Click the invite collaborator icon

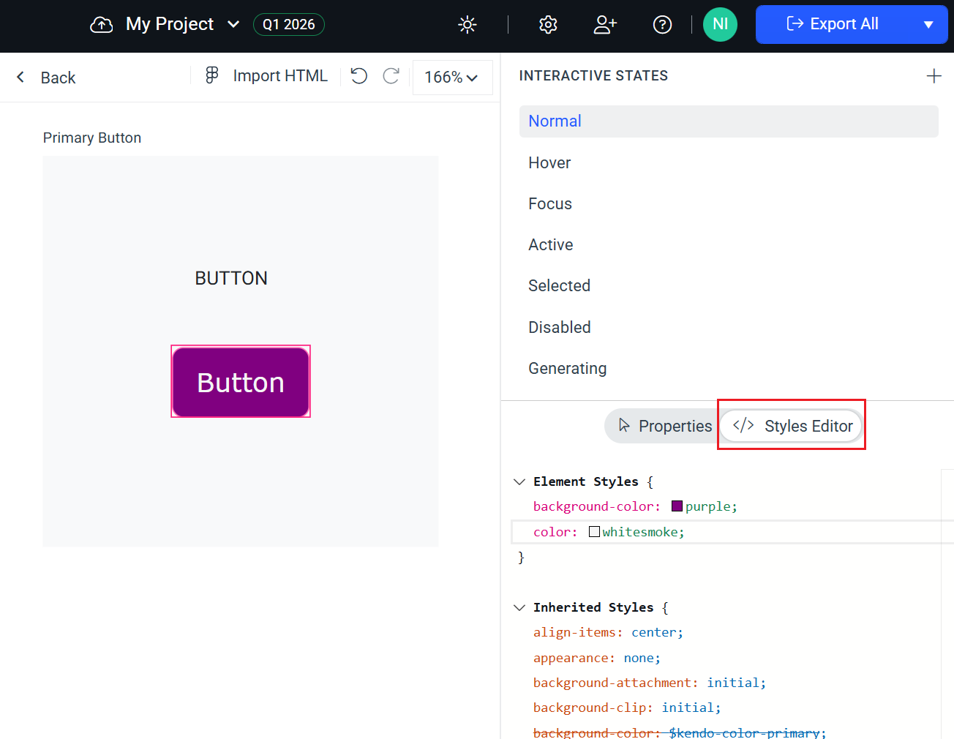(605, 24)
